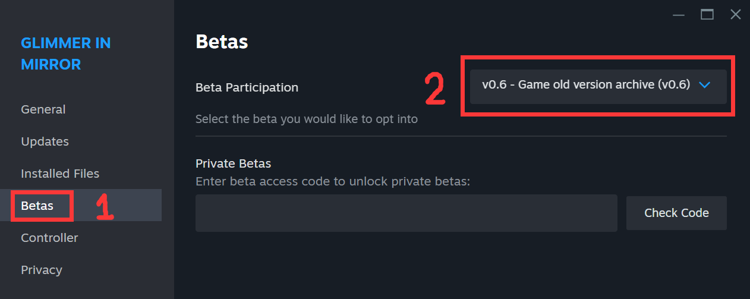Close the properties window with X

736,15
